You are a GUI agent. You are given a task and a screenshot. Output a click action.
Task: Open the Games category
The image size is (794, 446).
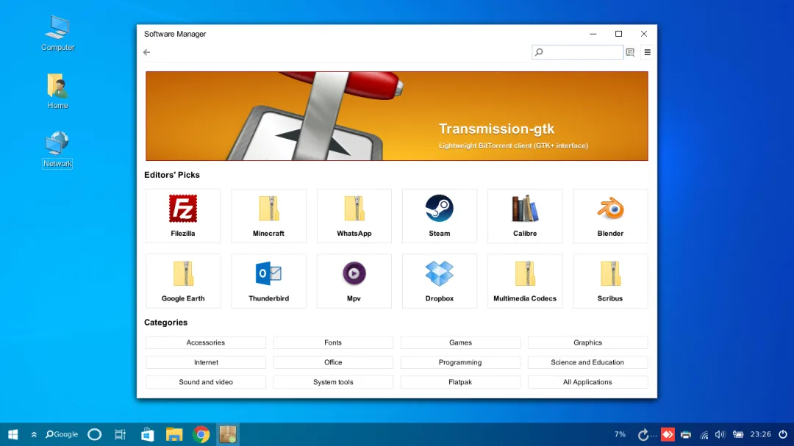460,342
